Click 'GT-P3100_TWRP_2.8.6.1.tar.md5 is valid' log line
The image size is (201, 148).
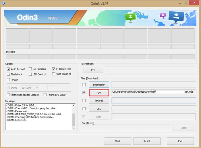click(x=34, y=114)
